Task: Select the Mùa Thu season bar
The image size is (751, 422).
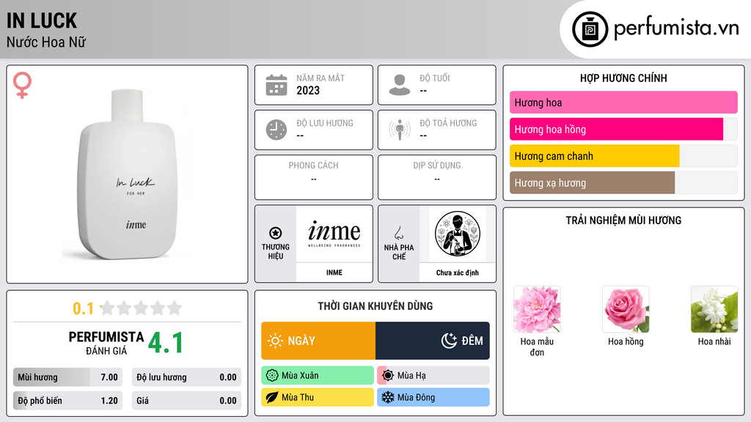Action: coord(317,397)
